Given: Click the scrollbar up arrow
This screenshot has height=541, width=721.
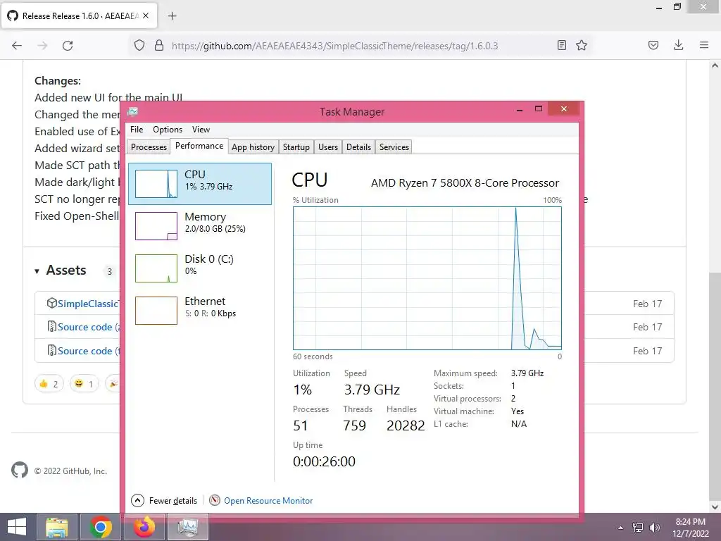Looking at the screenshot, I should 715,66.
